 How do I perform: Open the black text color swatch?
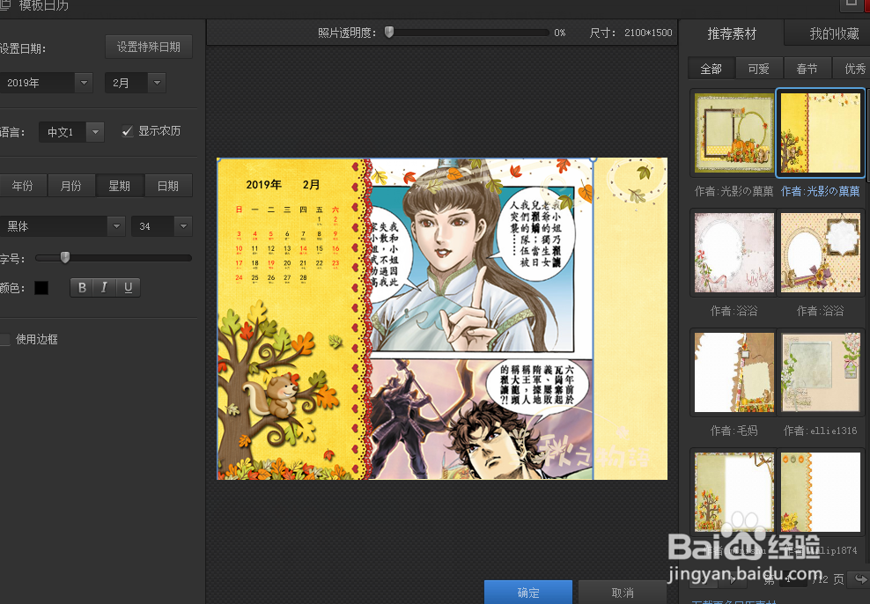(41, 288)
